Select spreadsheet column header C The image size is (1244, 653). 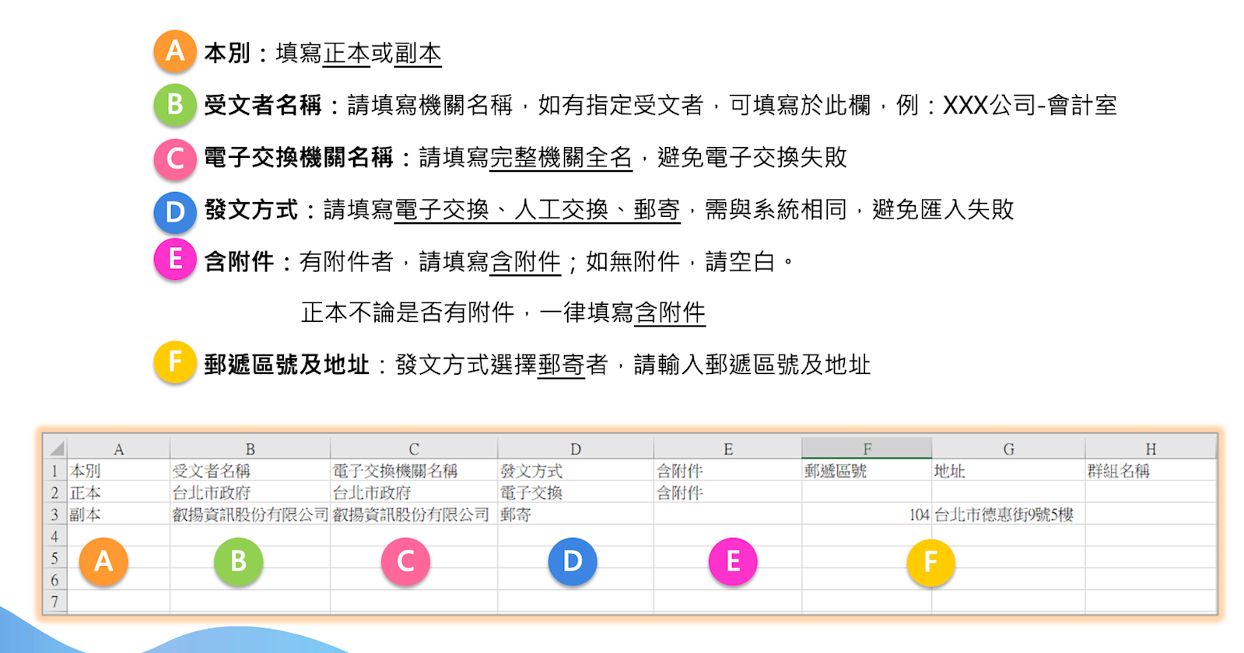(414, 449)
